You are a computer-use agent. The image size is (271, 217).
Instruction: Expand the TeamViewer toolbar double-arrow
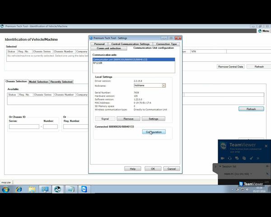pos(259,158)
